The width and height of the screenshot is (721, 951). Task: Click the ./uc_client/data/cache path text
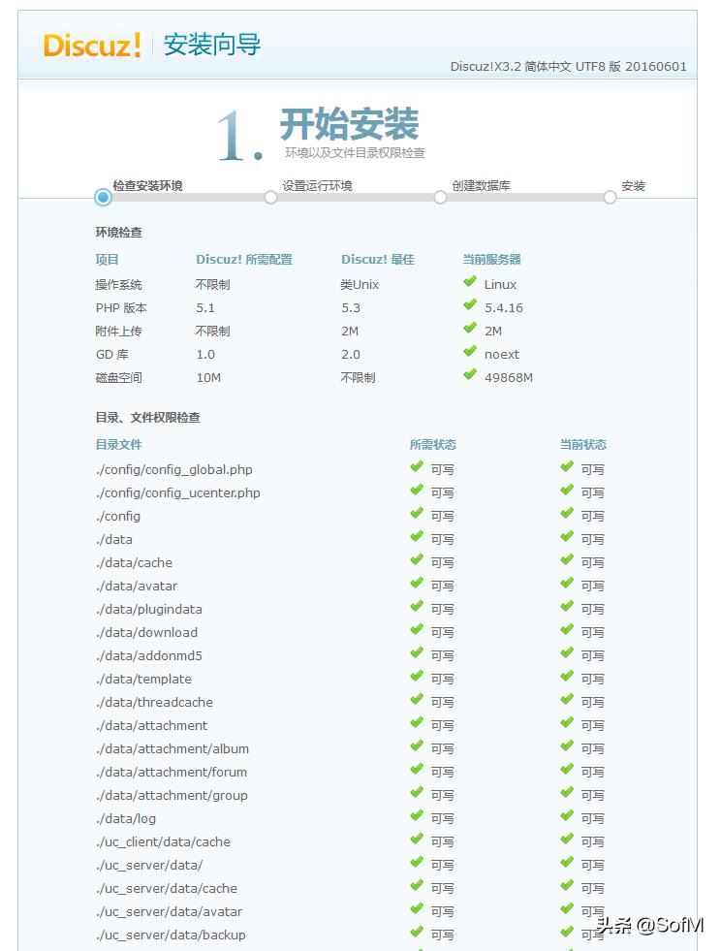(163, 841)
